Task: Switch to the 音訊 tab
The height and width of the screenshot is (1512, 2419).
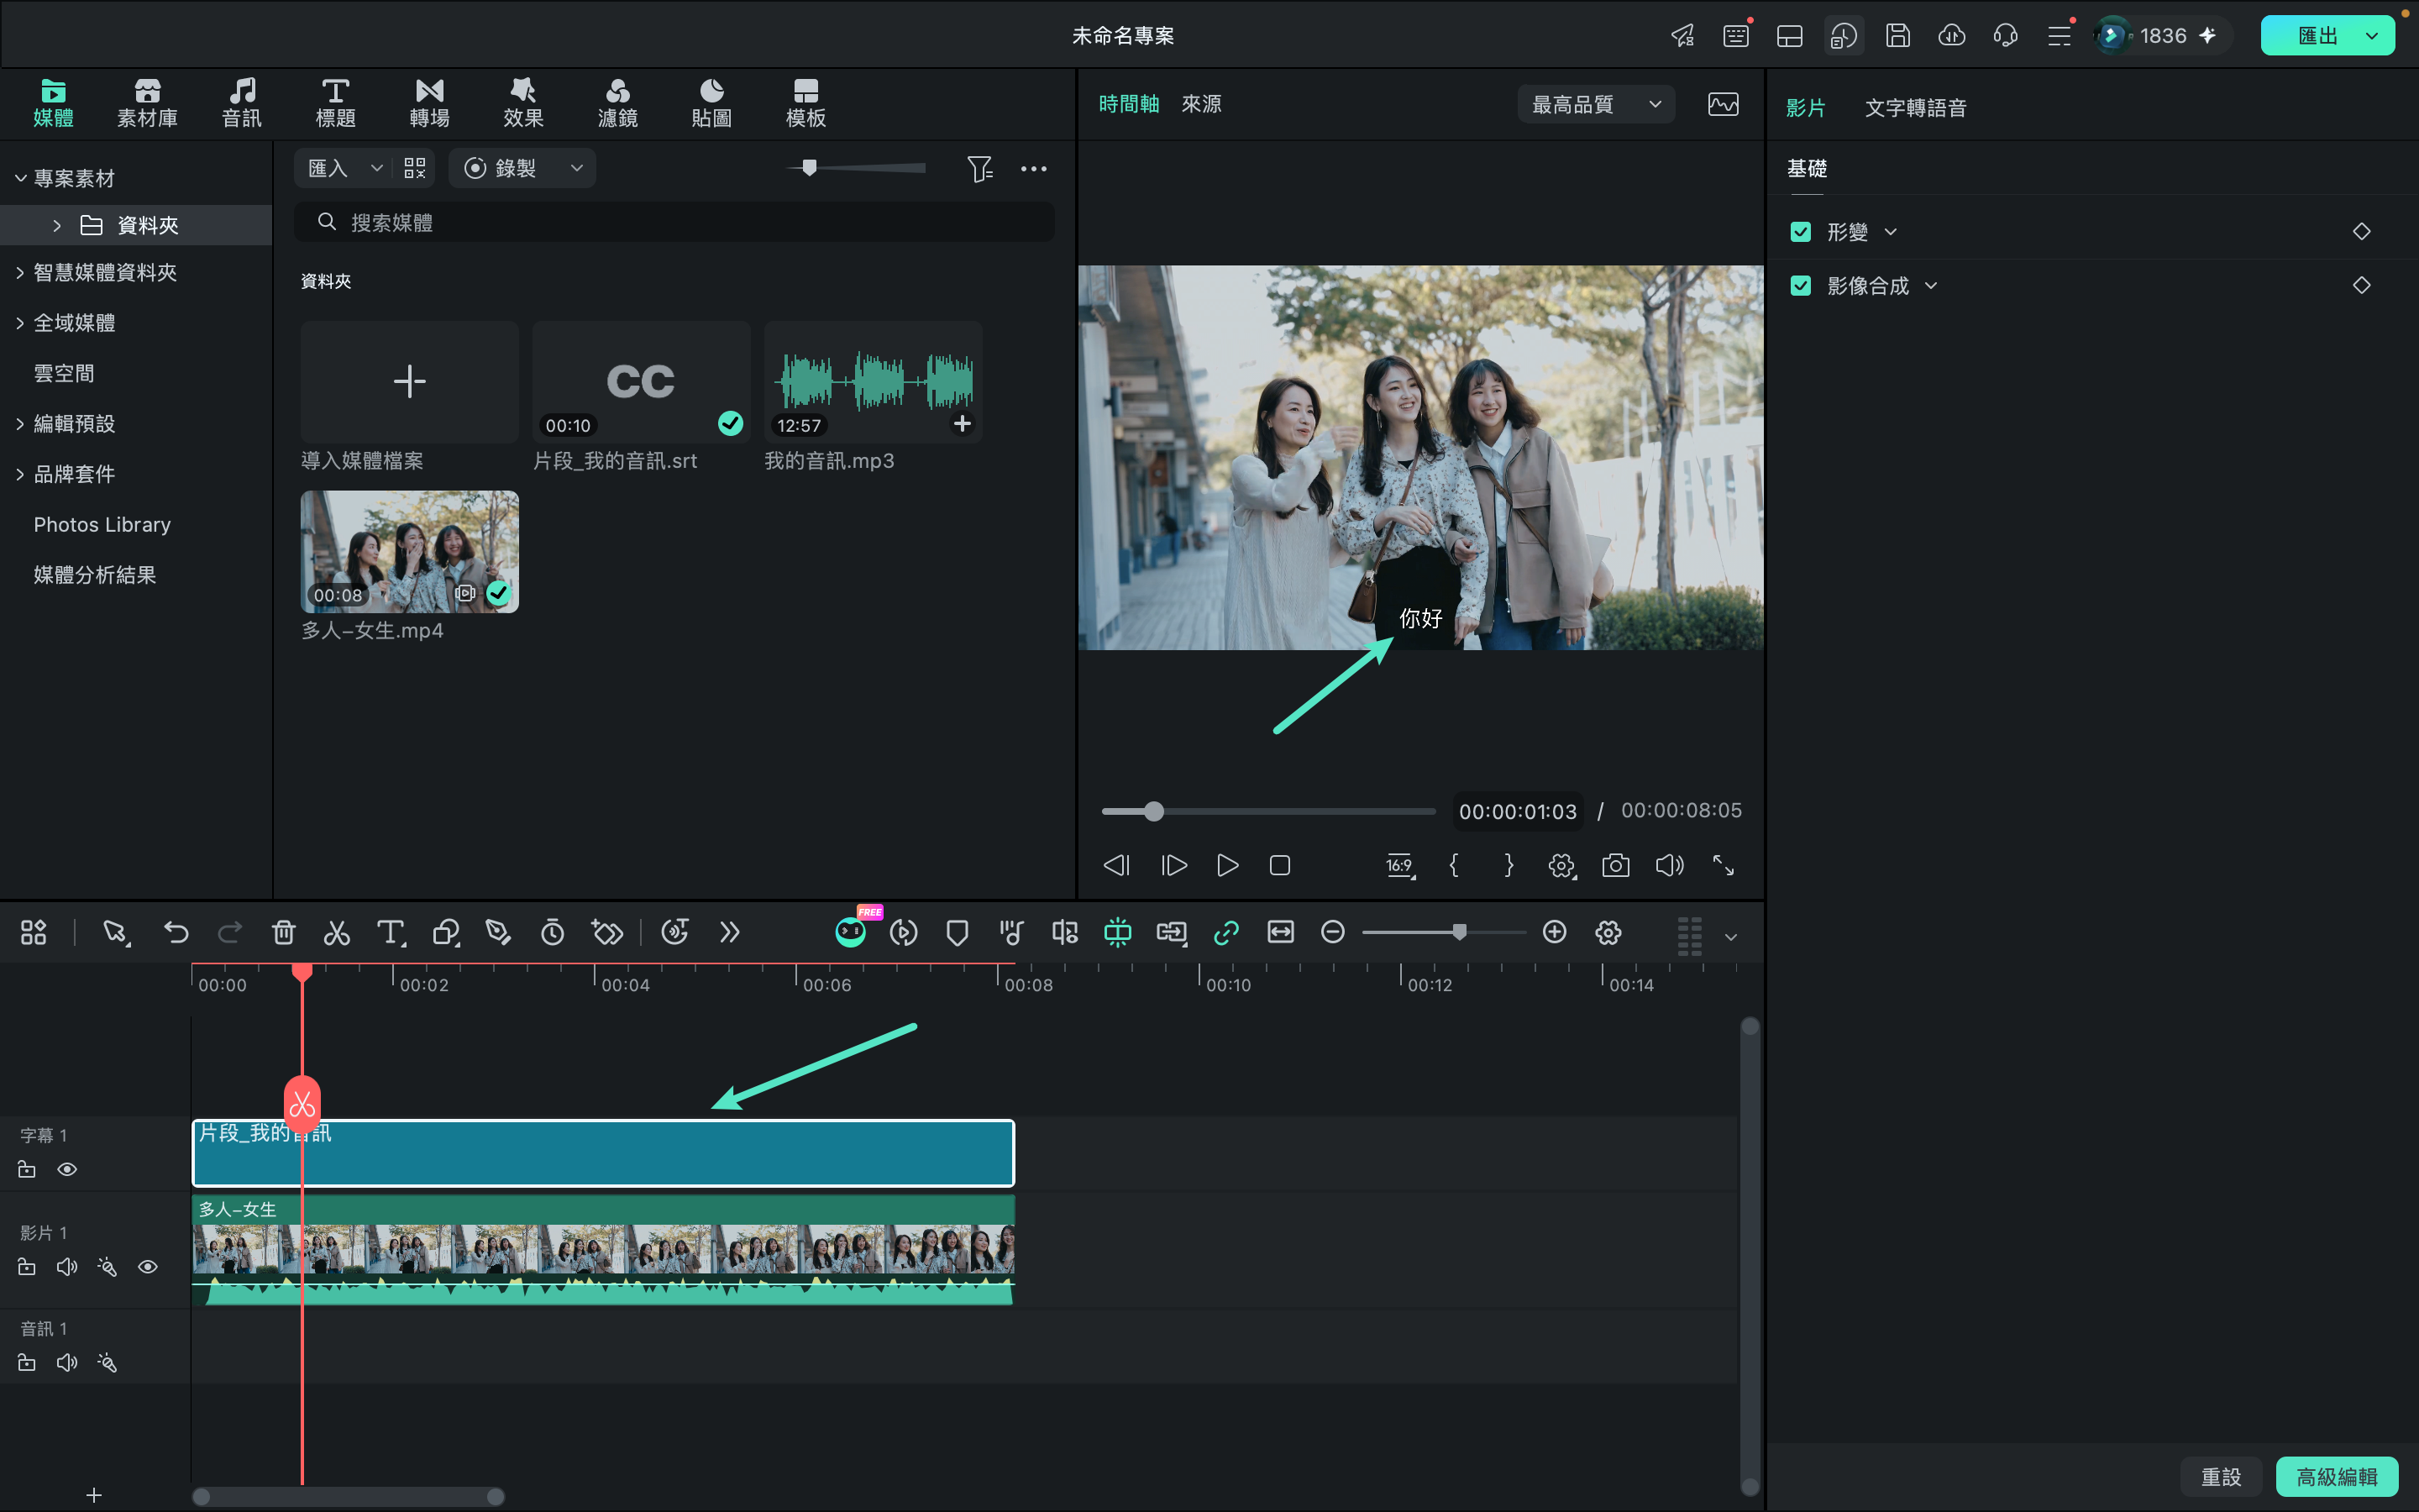Action: pos(241,103)
